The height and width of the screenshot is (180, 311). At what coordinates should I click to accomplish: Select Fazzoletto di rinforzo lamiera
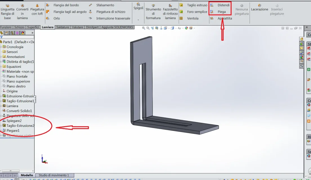170,12
